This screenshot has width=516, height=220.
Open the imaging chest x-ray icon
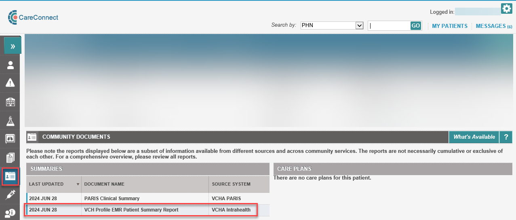pos(10,139)
